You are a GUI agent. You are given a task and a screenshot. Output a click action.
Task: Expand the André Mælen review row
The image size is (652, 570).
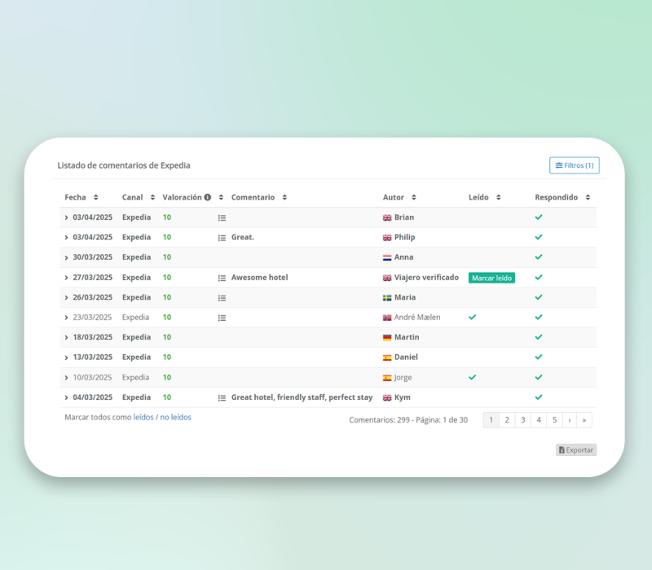[66, 318]
